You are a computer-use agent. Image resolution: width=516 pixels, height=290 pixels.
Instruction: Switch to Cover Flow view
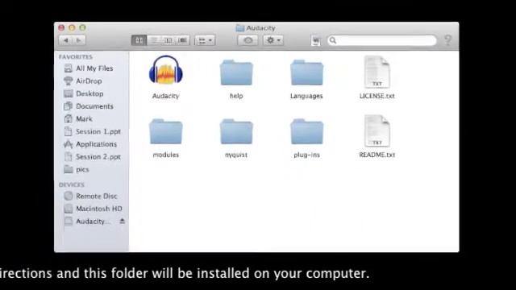coord(183,40)
